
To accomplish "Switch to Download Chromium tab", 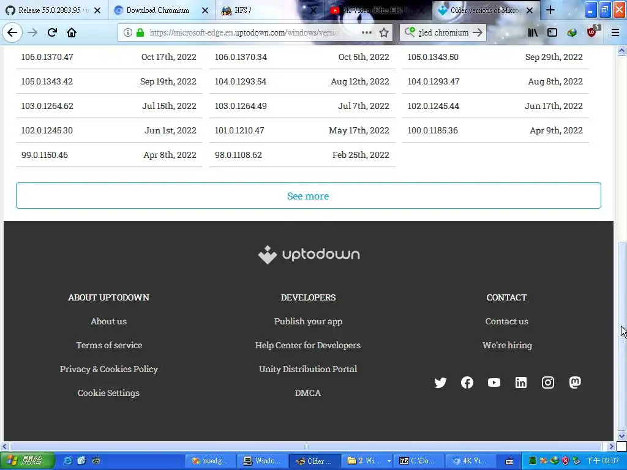I will [162, 10].
